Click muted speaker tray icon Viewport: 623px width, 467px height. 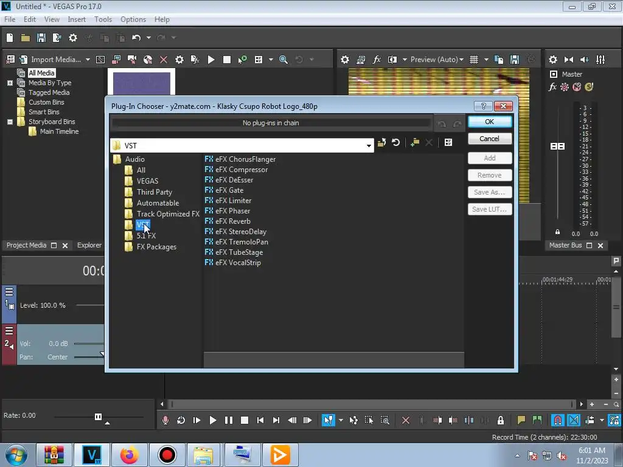[x=562, y=456]
